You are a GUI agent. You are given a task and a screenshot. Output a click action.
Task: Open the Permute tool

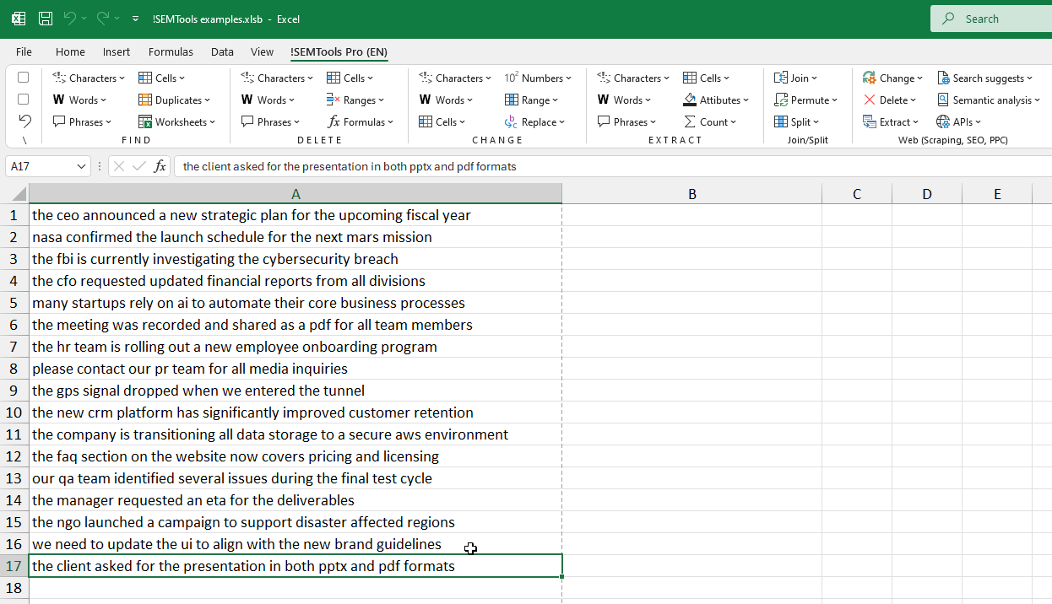806,100
